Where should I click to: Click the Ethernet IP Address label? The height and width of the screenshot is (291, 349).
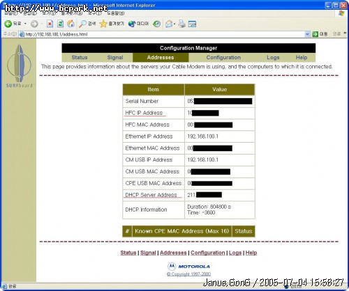pos(149,136)
